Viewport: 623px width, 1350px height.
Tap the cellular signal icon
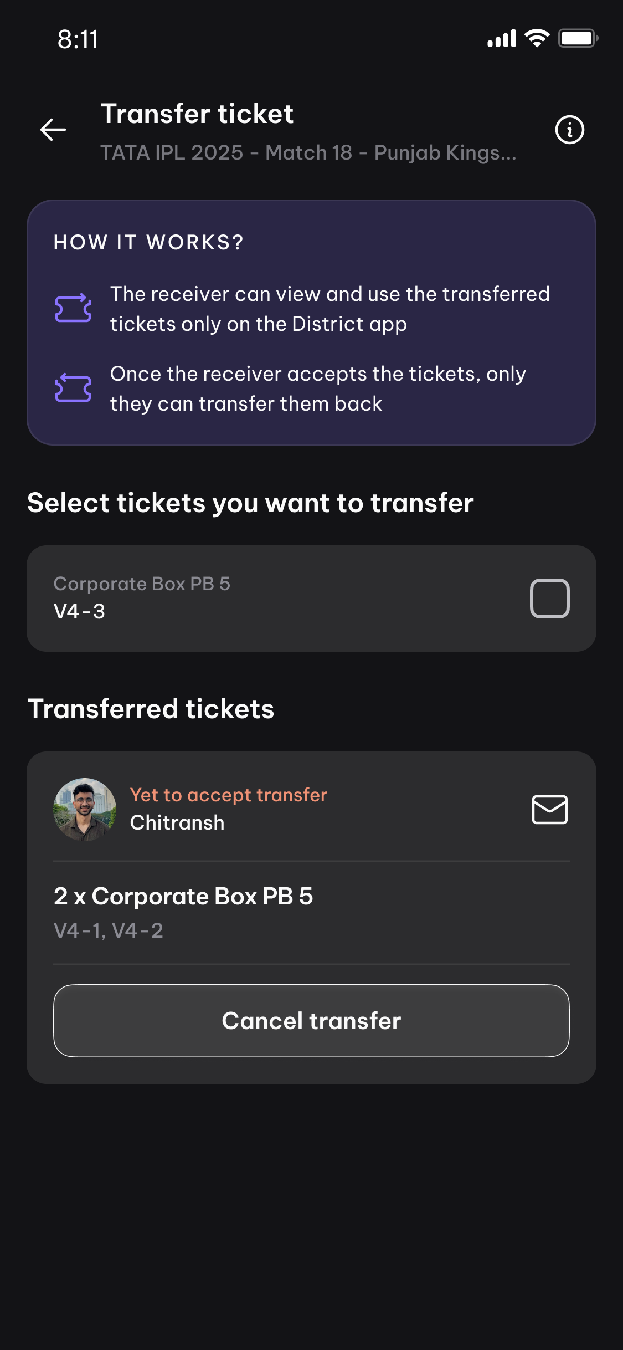[502, 39]
